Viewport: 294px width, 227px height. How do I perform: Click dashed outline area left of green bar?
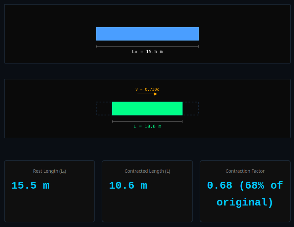(104, 109)
